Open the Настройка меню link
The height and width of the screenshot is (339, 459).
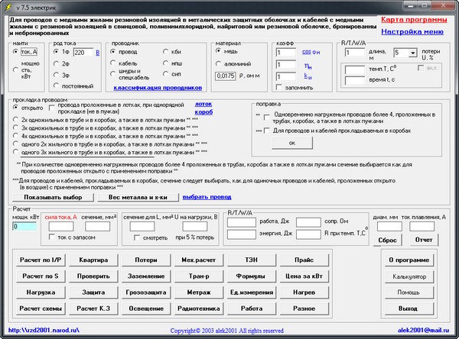tap(412, 33)
